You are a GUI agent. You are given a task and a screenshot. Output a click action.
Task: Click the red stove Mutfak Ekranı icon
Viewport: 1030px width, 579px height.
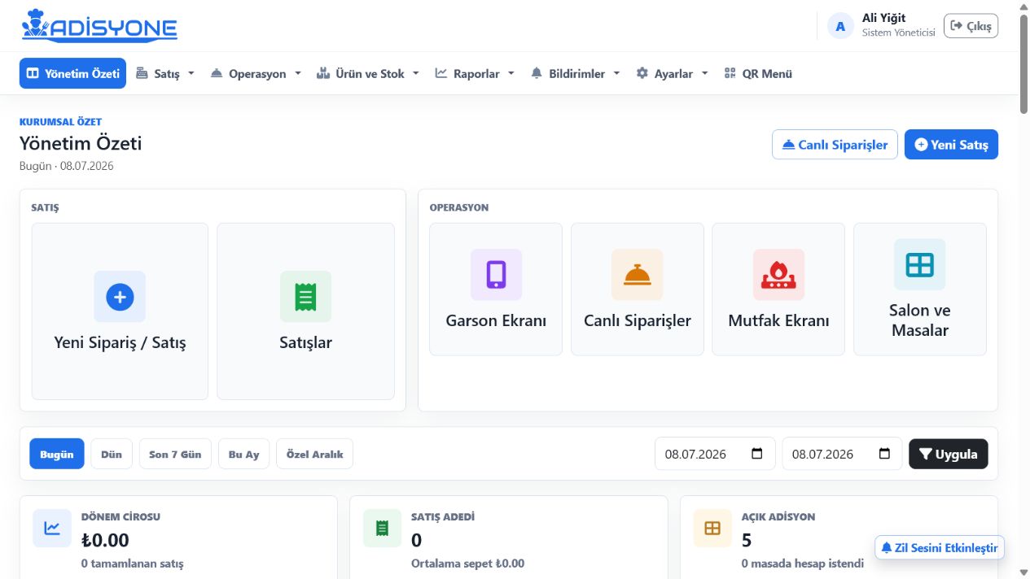click(x=778, y=275)
